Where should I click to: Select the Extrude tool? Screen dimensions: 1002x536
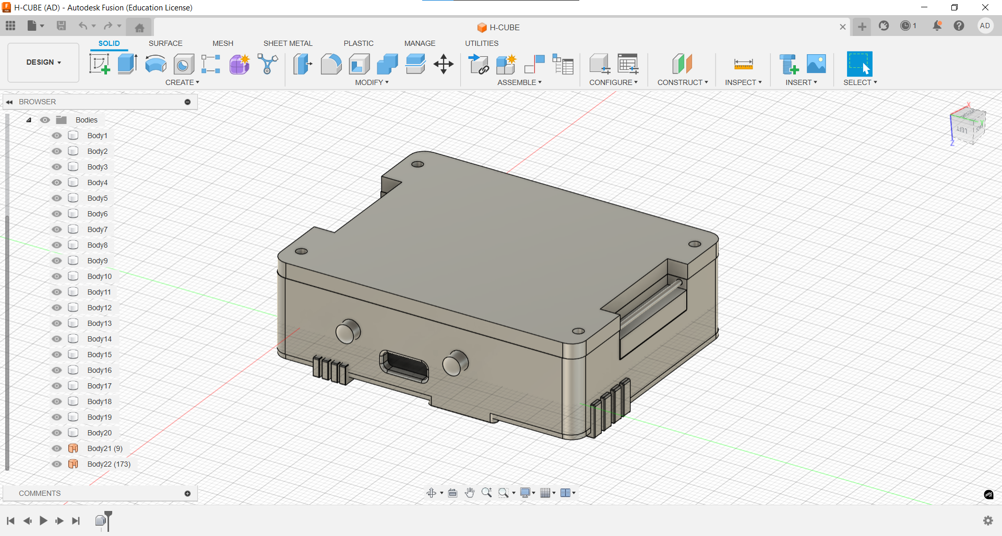tap(127, 64)
